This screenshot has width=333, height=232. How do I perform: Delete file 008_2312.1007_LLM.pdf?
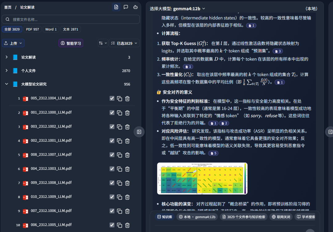click(127, 155)
